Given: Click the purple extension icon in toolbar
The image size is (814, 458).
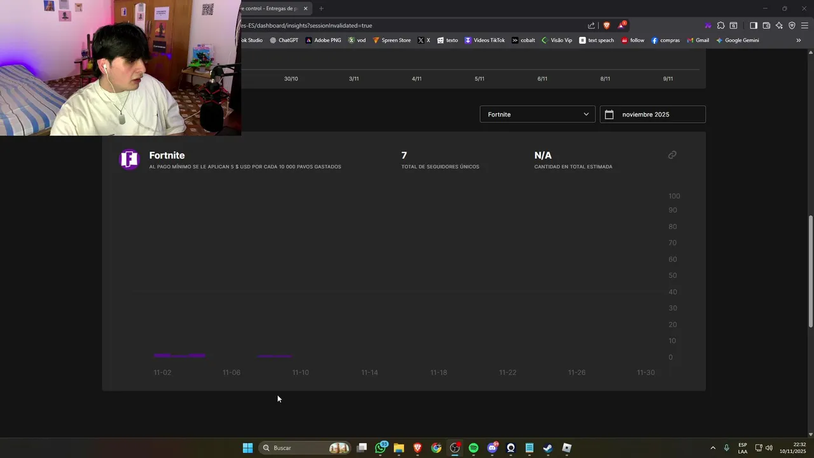Looking at the screenshot, I should point(708,25).
